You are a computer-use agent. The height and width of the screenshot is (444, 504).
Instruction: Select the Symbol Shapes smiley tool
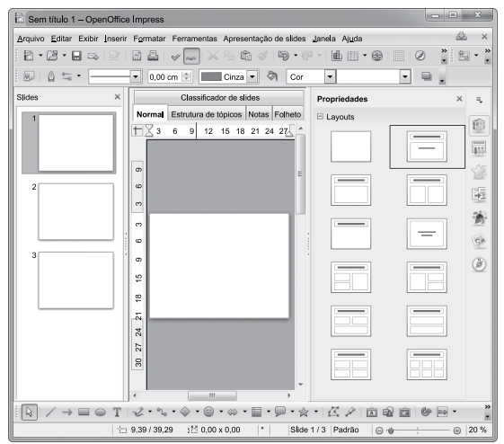209,412
